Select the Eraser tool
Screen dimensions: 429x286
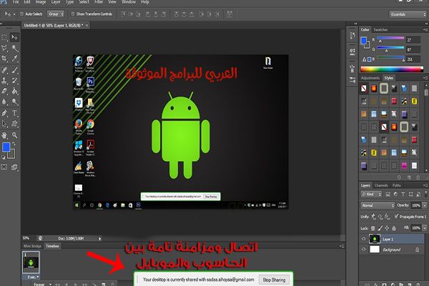tap(4, 91)
